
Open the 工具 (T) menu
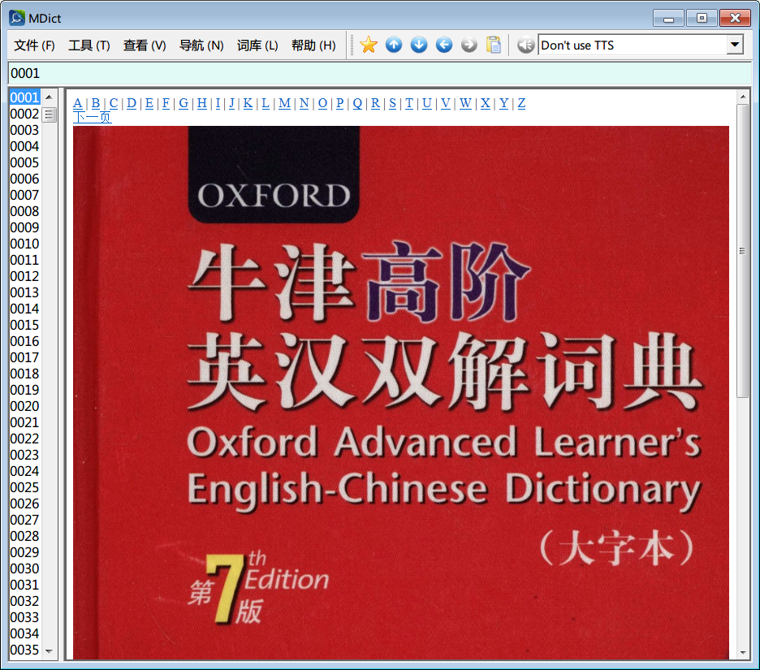89,45
